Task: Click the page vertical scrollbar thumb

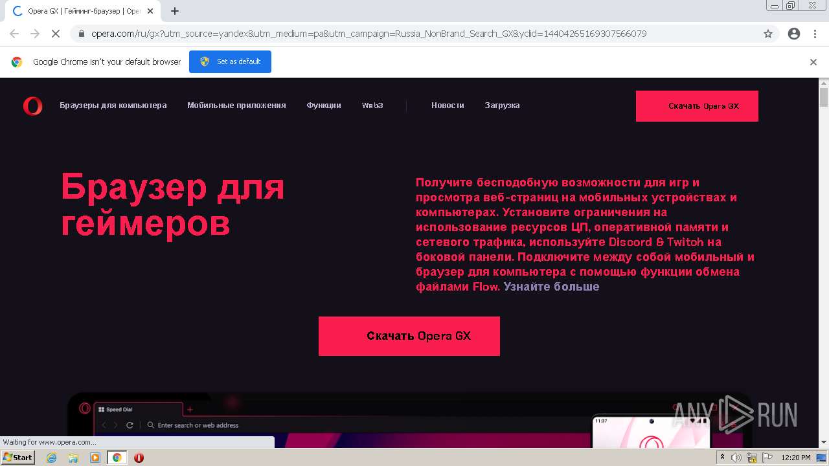Action: pos(824,98)
